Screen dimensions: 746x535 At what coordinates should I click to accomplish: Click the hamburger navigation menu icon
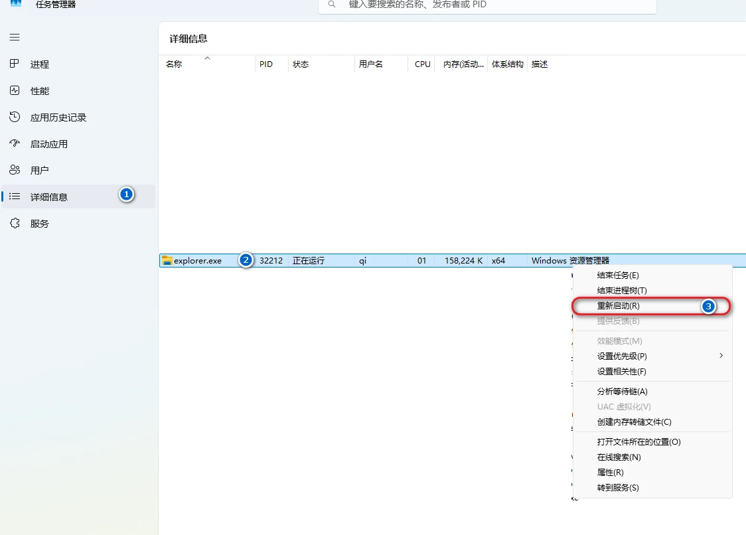pos(15,37)
